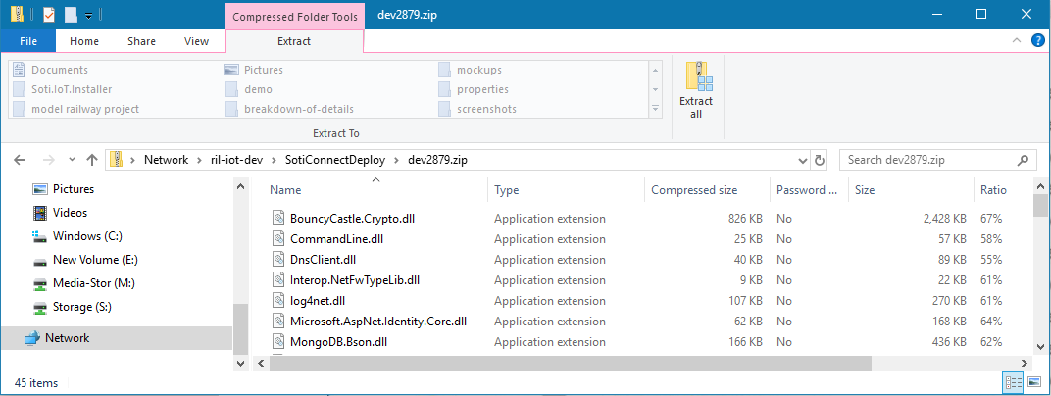1051x396 pixels.
Task: Go back with the Back arrow
Action: pos(21,160)
